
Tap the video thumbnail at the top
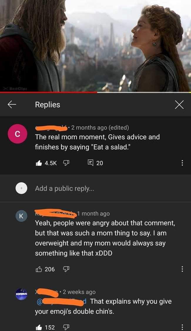point(95,46)
